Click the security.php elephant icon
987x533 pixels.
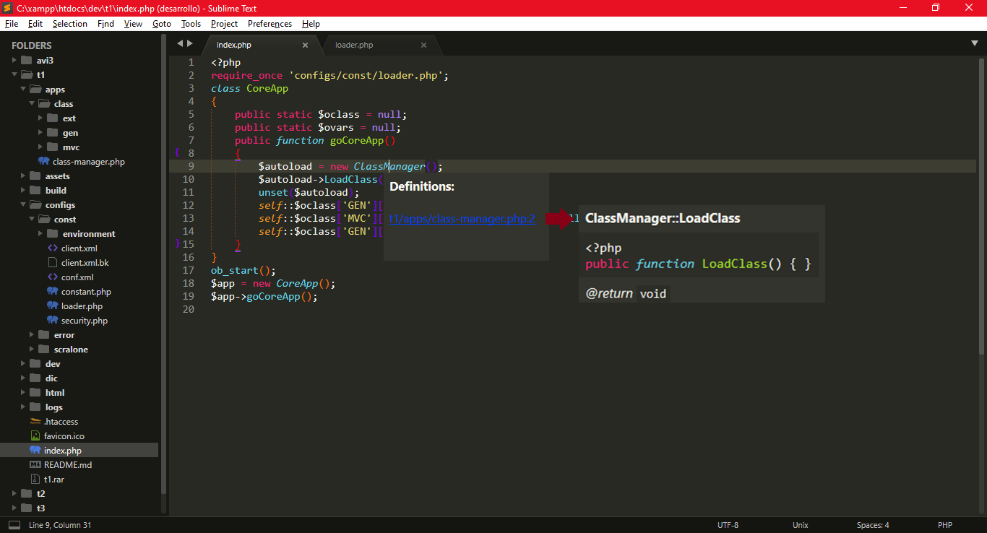click(53, 320)
